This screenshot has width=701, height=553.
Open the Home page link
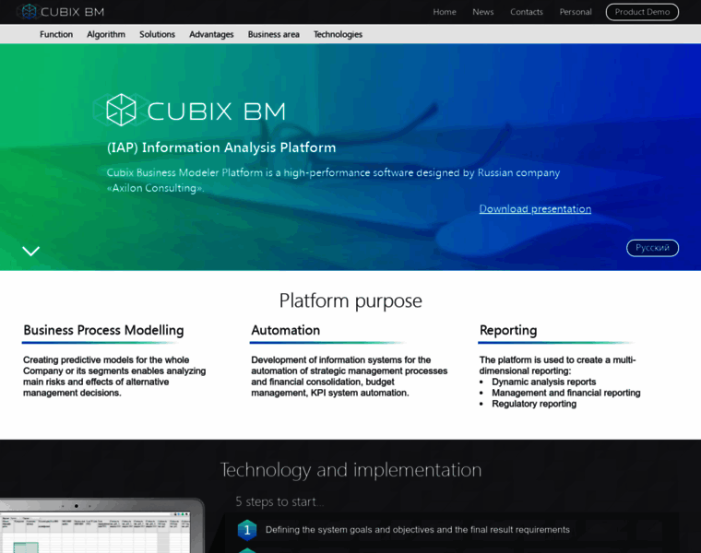[445, 12]
